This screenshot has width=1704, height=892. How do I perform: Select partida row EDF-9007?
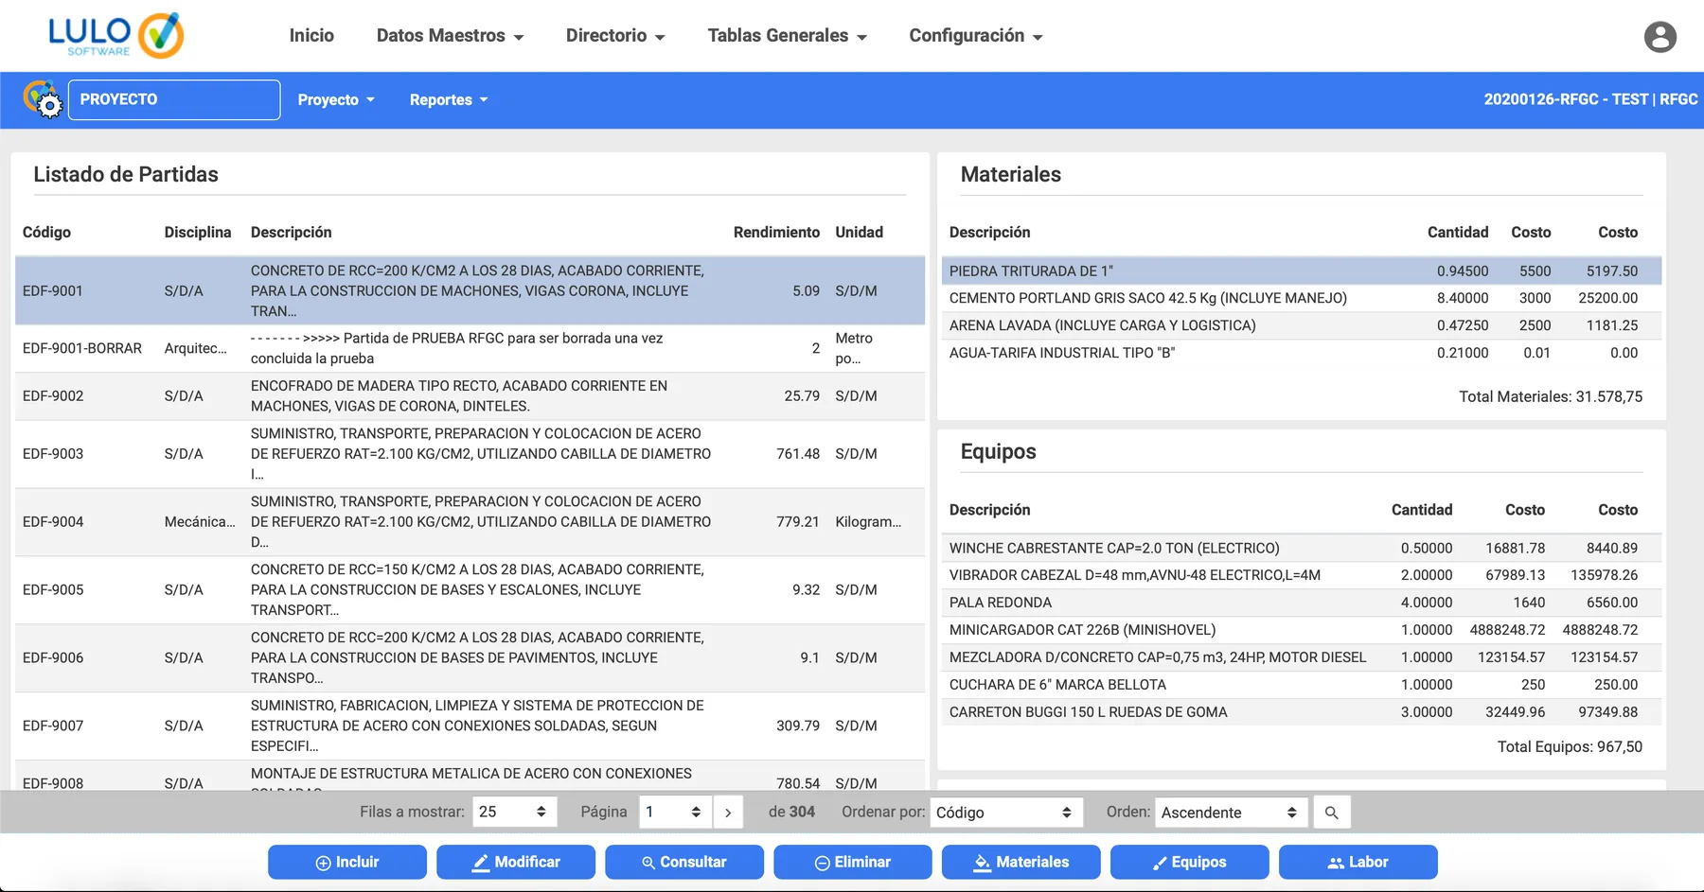pos(470,726)
